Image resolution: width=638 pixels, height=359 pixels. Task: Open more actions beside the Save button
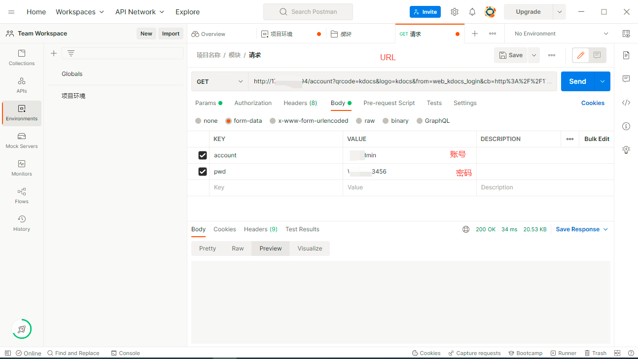tap(552, 55)
